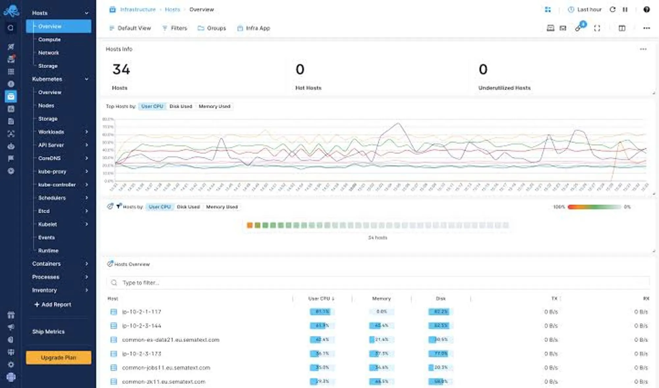
Task: Select Disk Used in Hosts by heatmap
Action: [x=188, y=207]
